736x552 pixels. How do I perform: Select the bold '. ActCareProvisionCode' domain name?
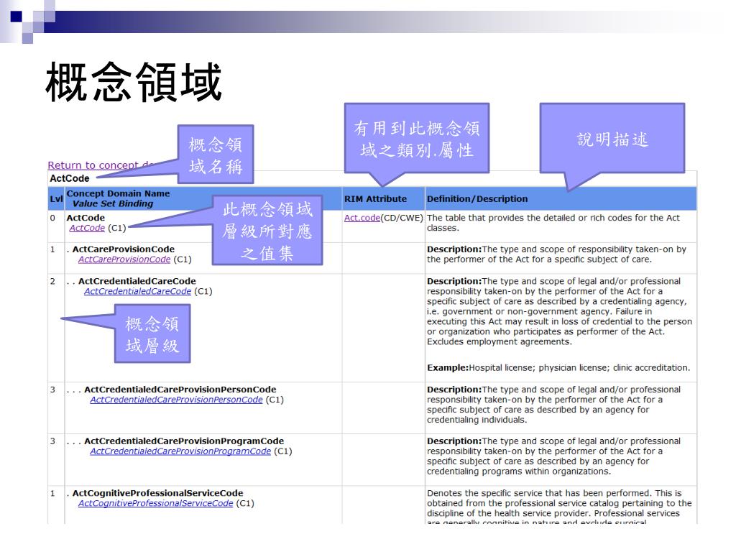click(121, 249)
